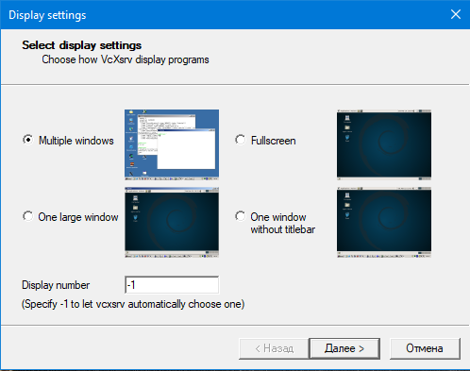The height and width of the screenshot is (371, 470).
Task: Click the Display number label text
Action: tap(56, 285)
